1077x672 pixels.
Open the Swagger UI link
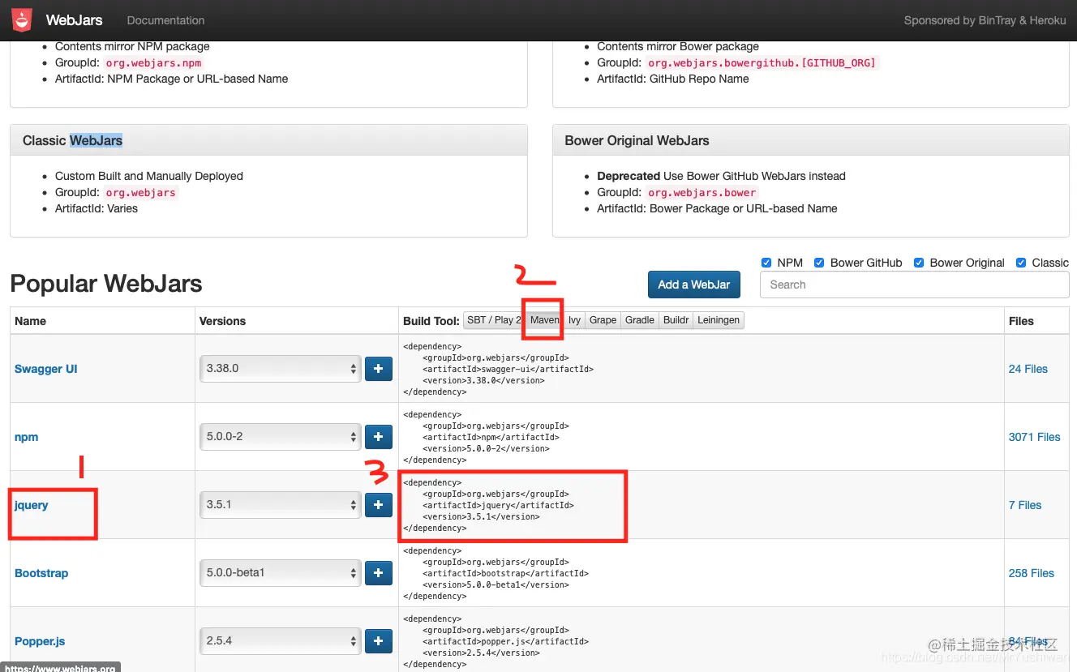click(x=46, y=369)
